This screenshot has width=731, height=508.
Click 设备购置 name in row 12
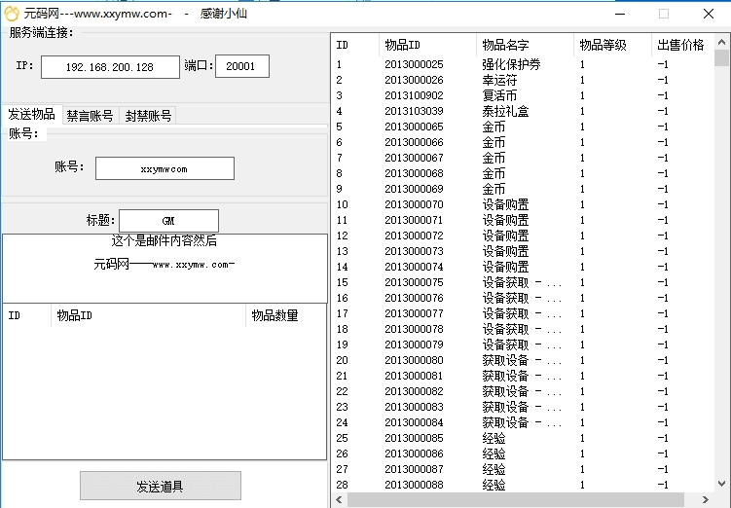[x=505, y=236]
